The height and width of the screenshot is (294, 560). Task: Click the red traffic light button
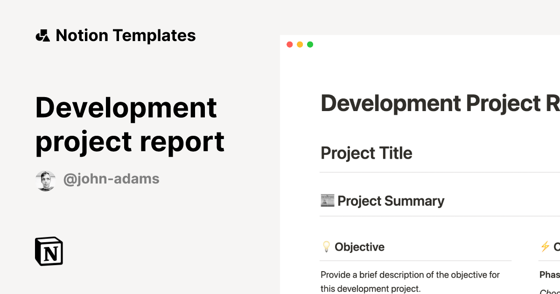click(290, 44)
